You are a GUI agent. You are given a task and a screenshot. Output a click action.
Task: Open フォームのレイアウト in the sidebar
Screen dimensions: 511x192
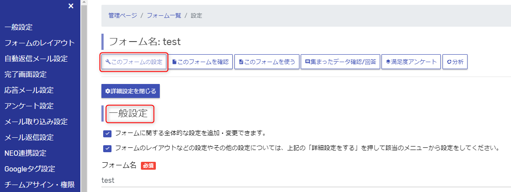pos(40,43)
